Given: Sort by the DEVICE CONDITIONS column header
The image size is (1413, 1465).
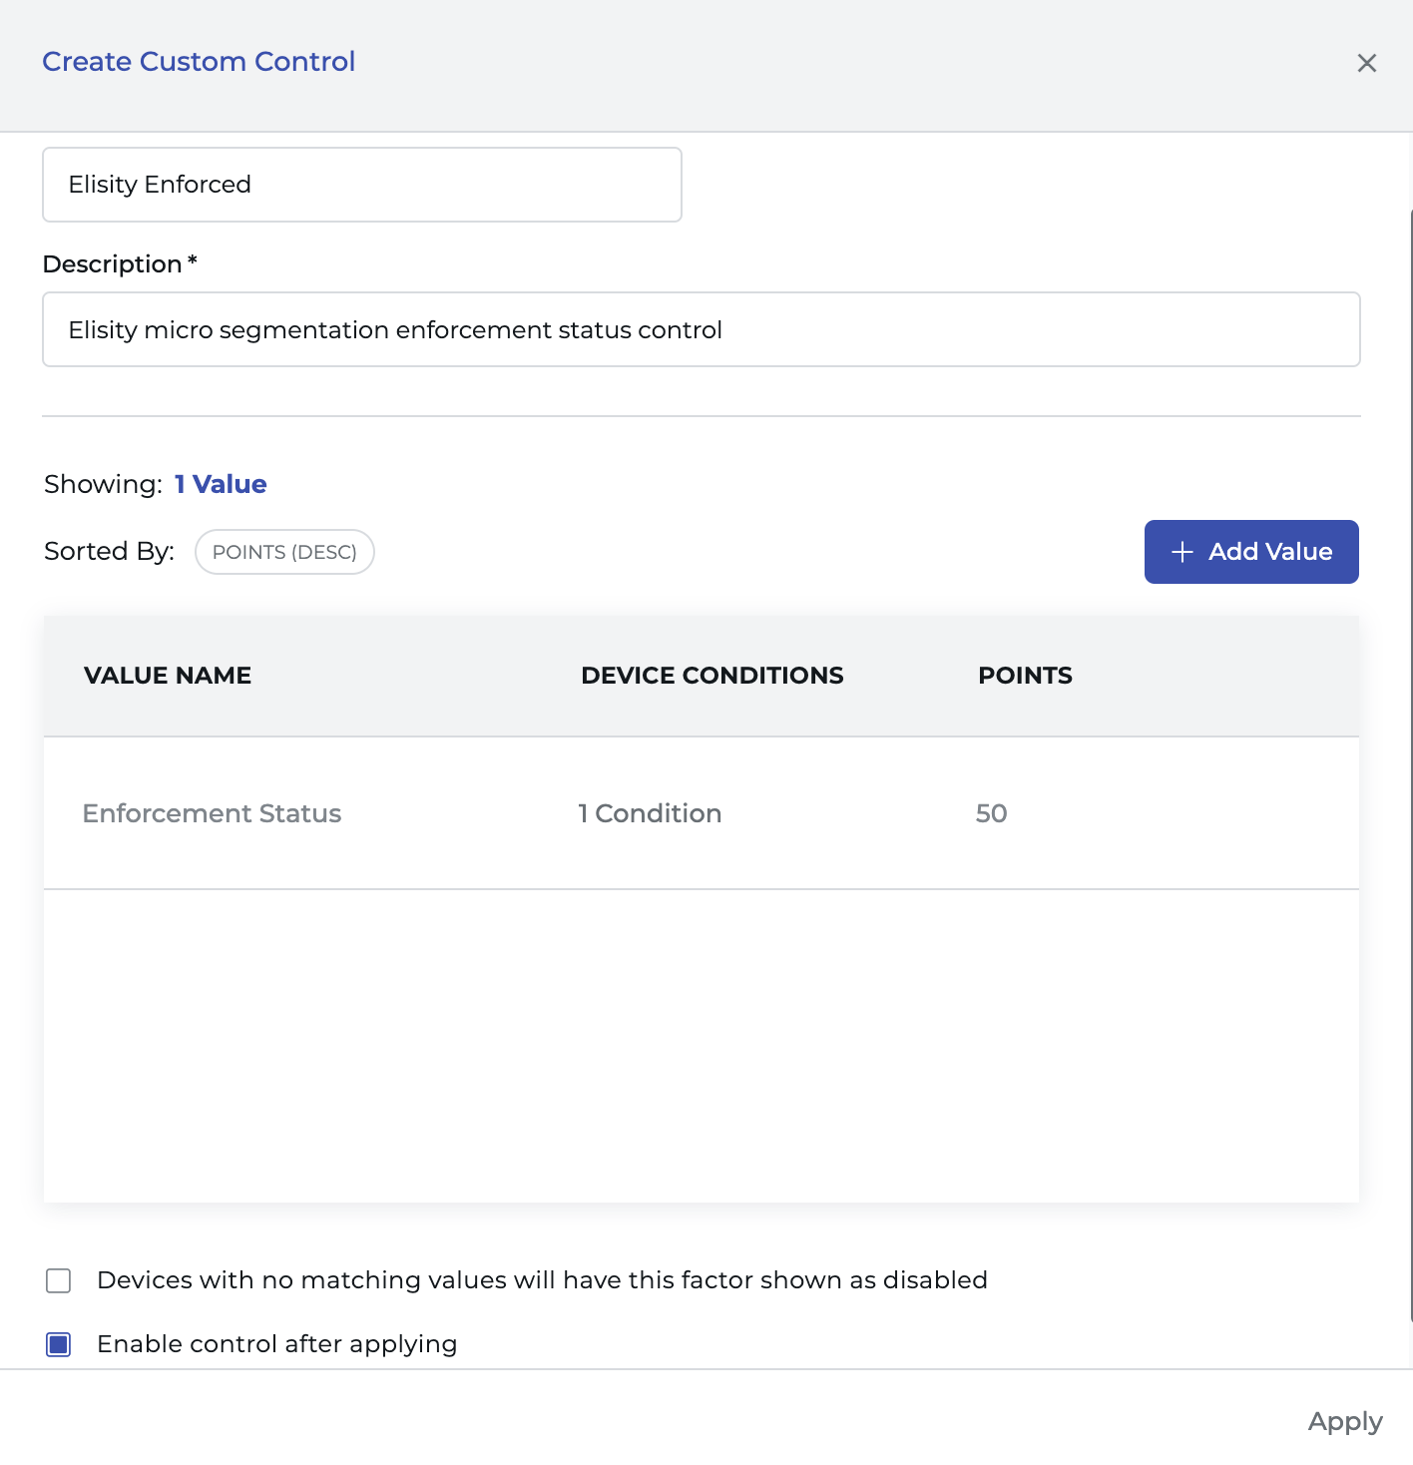Looking at the screenshot, I should (x=711, y=676).
